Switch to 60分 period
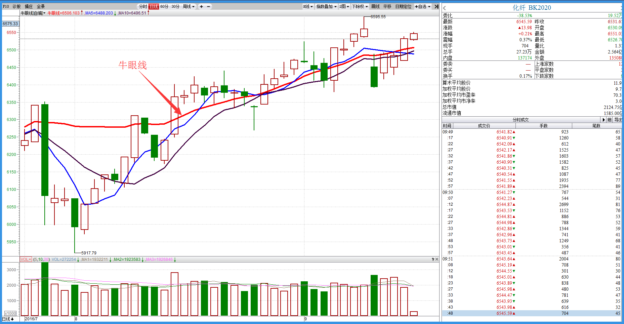624x324 pixels. [164, 6]
